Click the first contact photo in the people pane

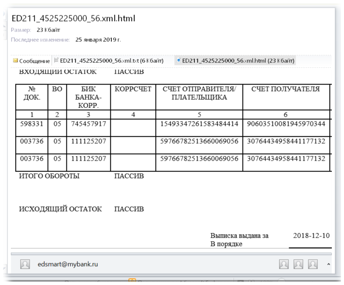pyautogui.click(x=284, y=264)
